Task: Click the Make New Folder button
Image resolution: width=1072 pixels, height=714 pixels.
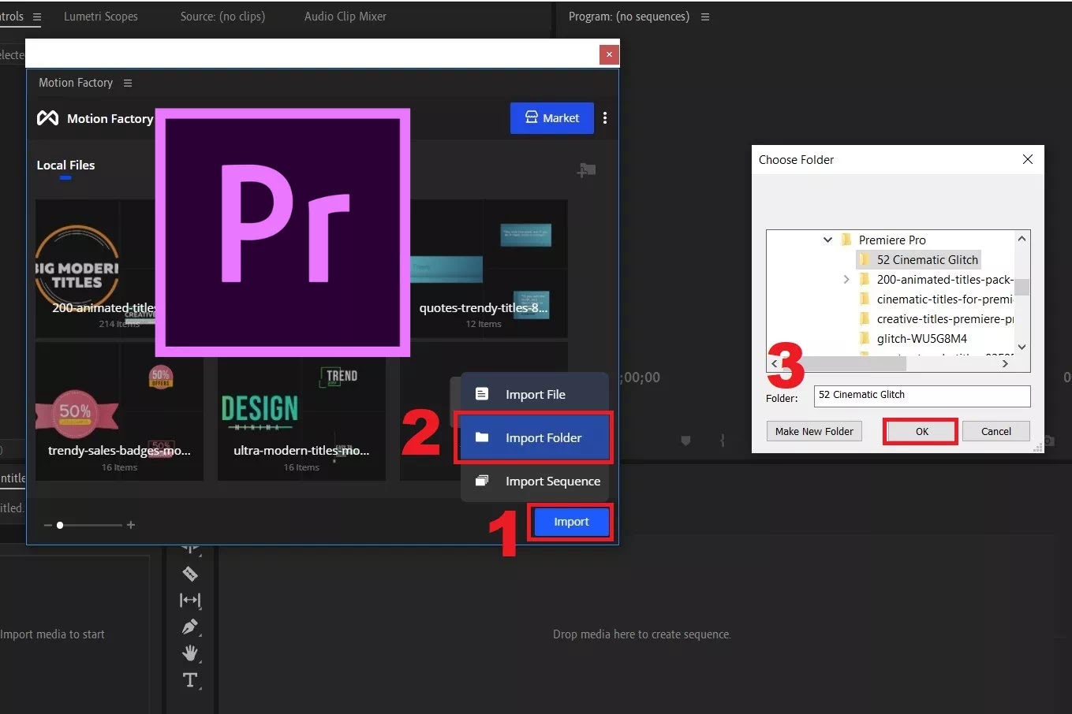Action: point(814,431)
